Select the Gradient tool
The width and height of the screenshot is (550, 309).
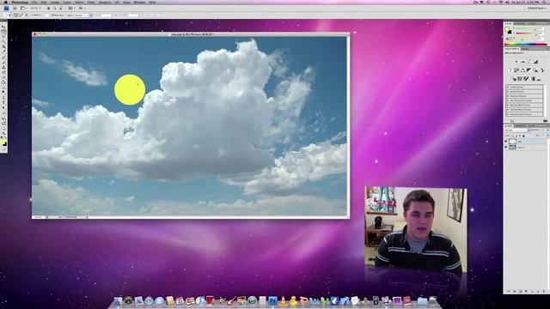(3, 82)
